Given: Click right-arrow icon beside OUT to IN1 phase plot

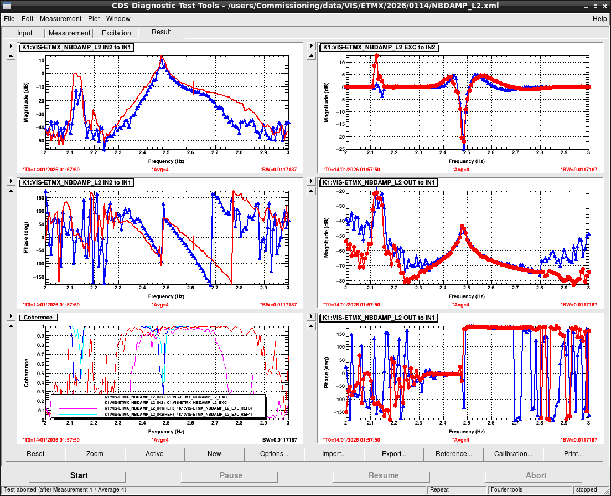Looking at the screenshot, I should pyautogui.click(x=312, y=316).
